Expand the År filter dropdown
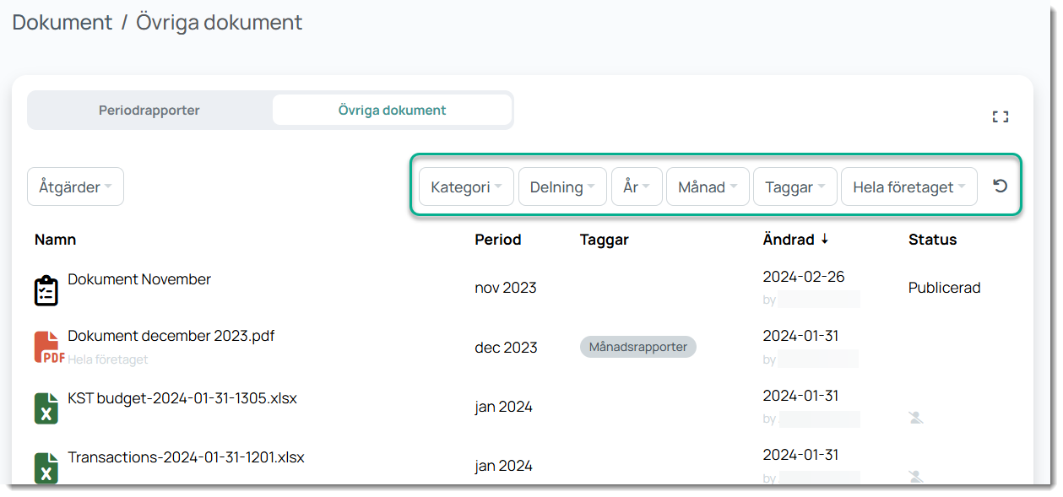The width and height of the screenshot is (1063, 497). 636,187
